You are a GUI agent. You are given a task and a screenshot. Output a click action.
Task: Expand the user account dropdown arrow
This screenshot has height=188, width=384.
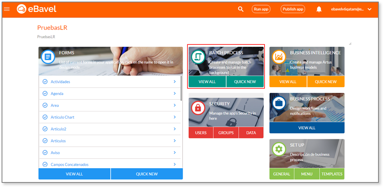click(370, 9)
